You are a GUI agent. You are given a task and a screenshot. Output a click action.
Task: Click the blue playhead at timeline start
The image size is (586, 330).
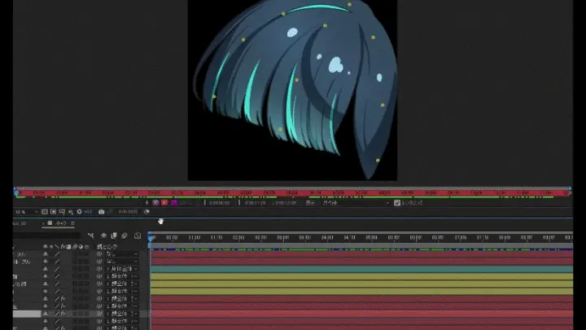click(151, 237)
